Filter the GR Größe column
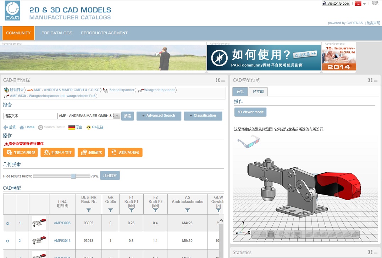This screenshot has width=382, height=258. (x=110, y=211)
